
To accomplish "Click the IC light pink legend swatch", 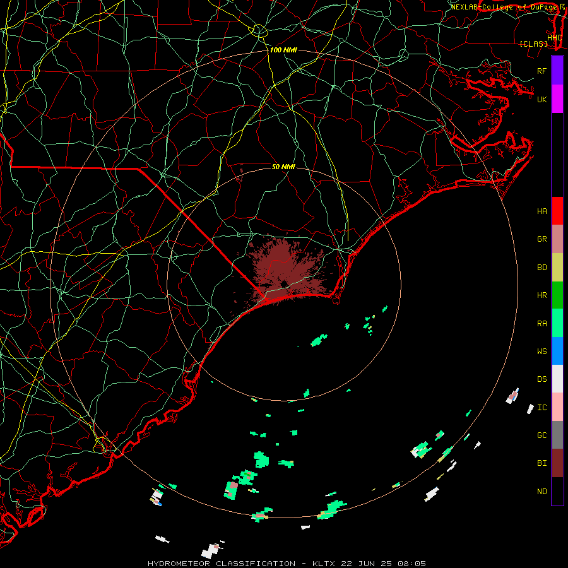I will 557,407.
